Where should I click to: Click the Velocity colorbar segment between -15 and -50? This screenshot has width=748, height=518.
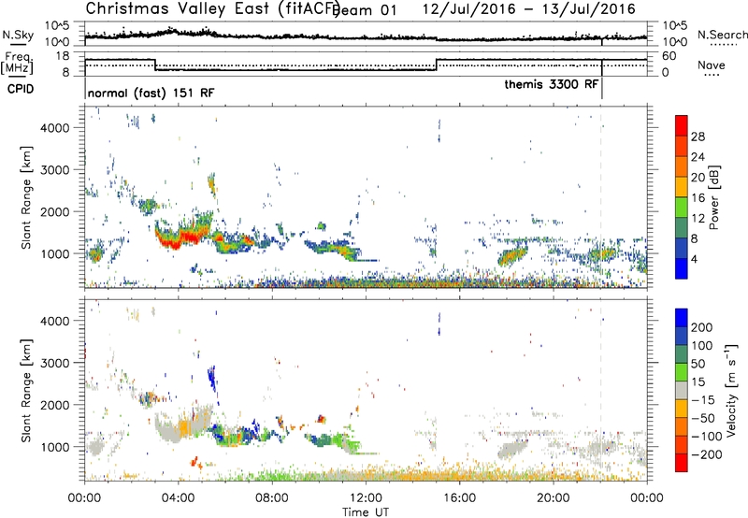tap(682, 409)
